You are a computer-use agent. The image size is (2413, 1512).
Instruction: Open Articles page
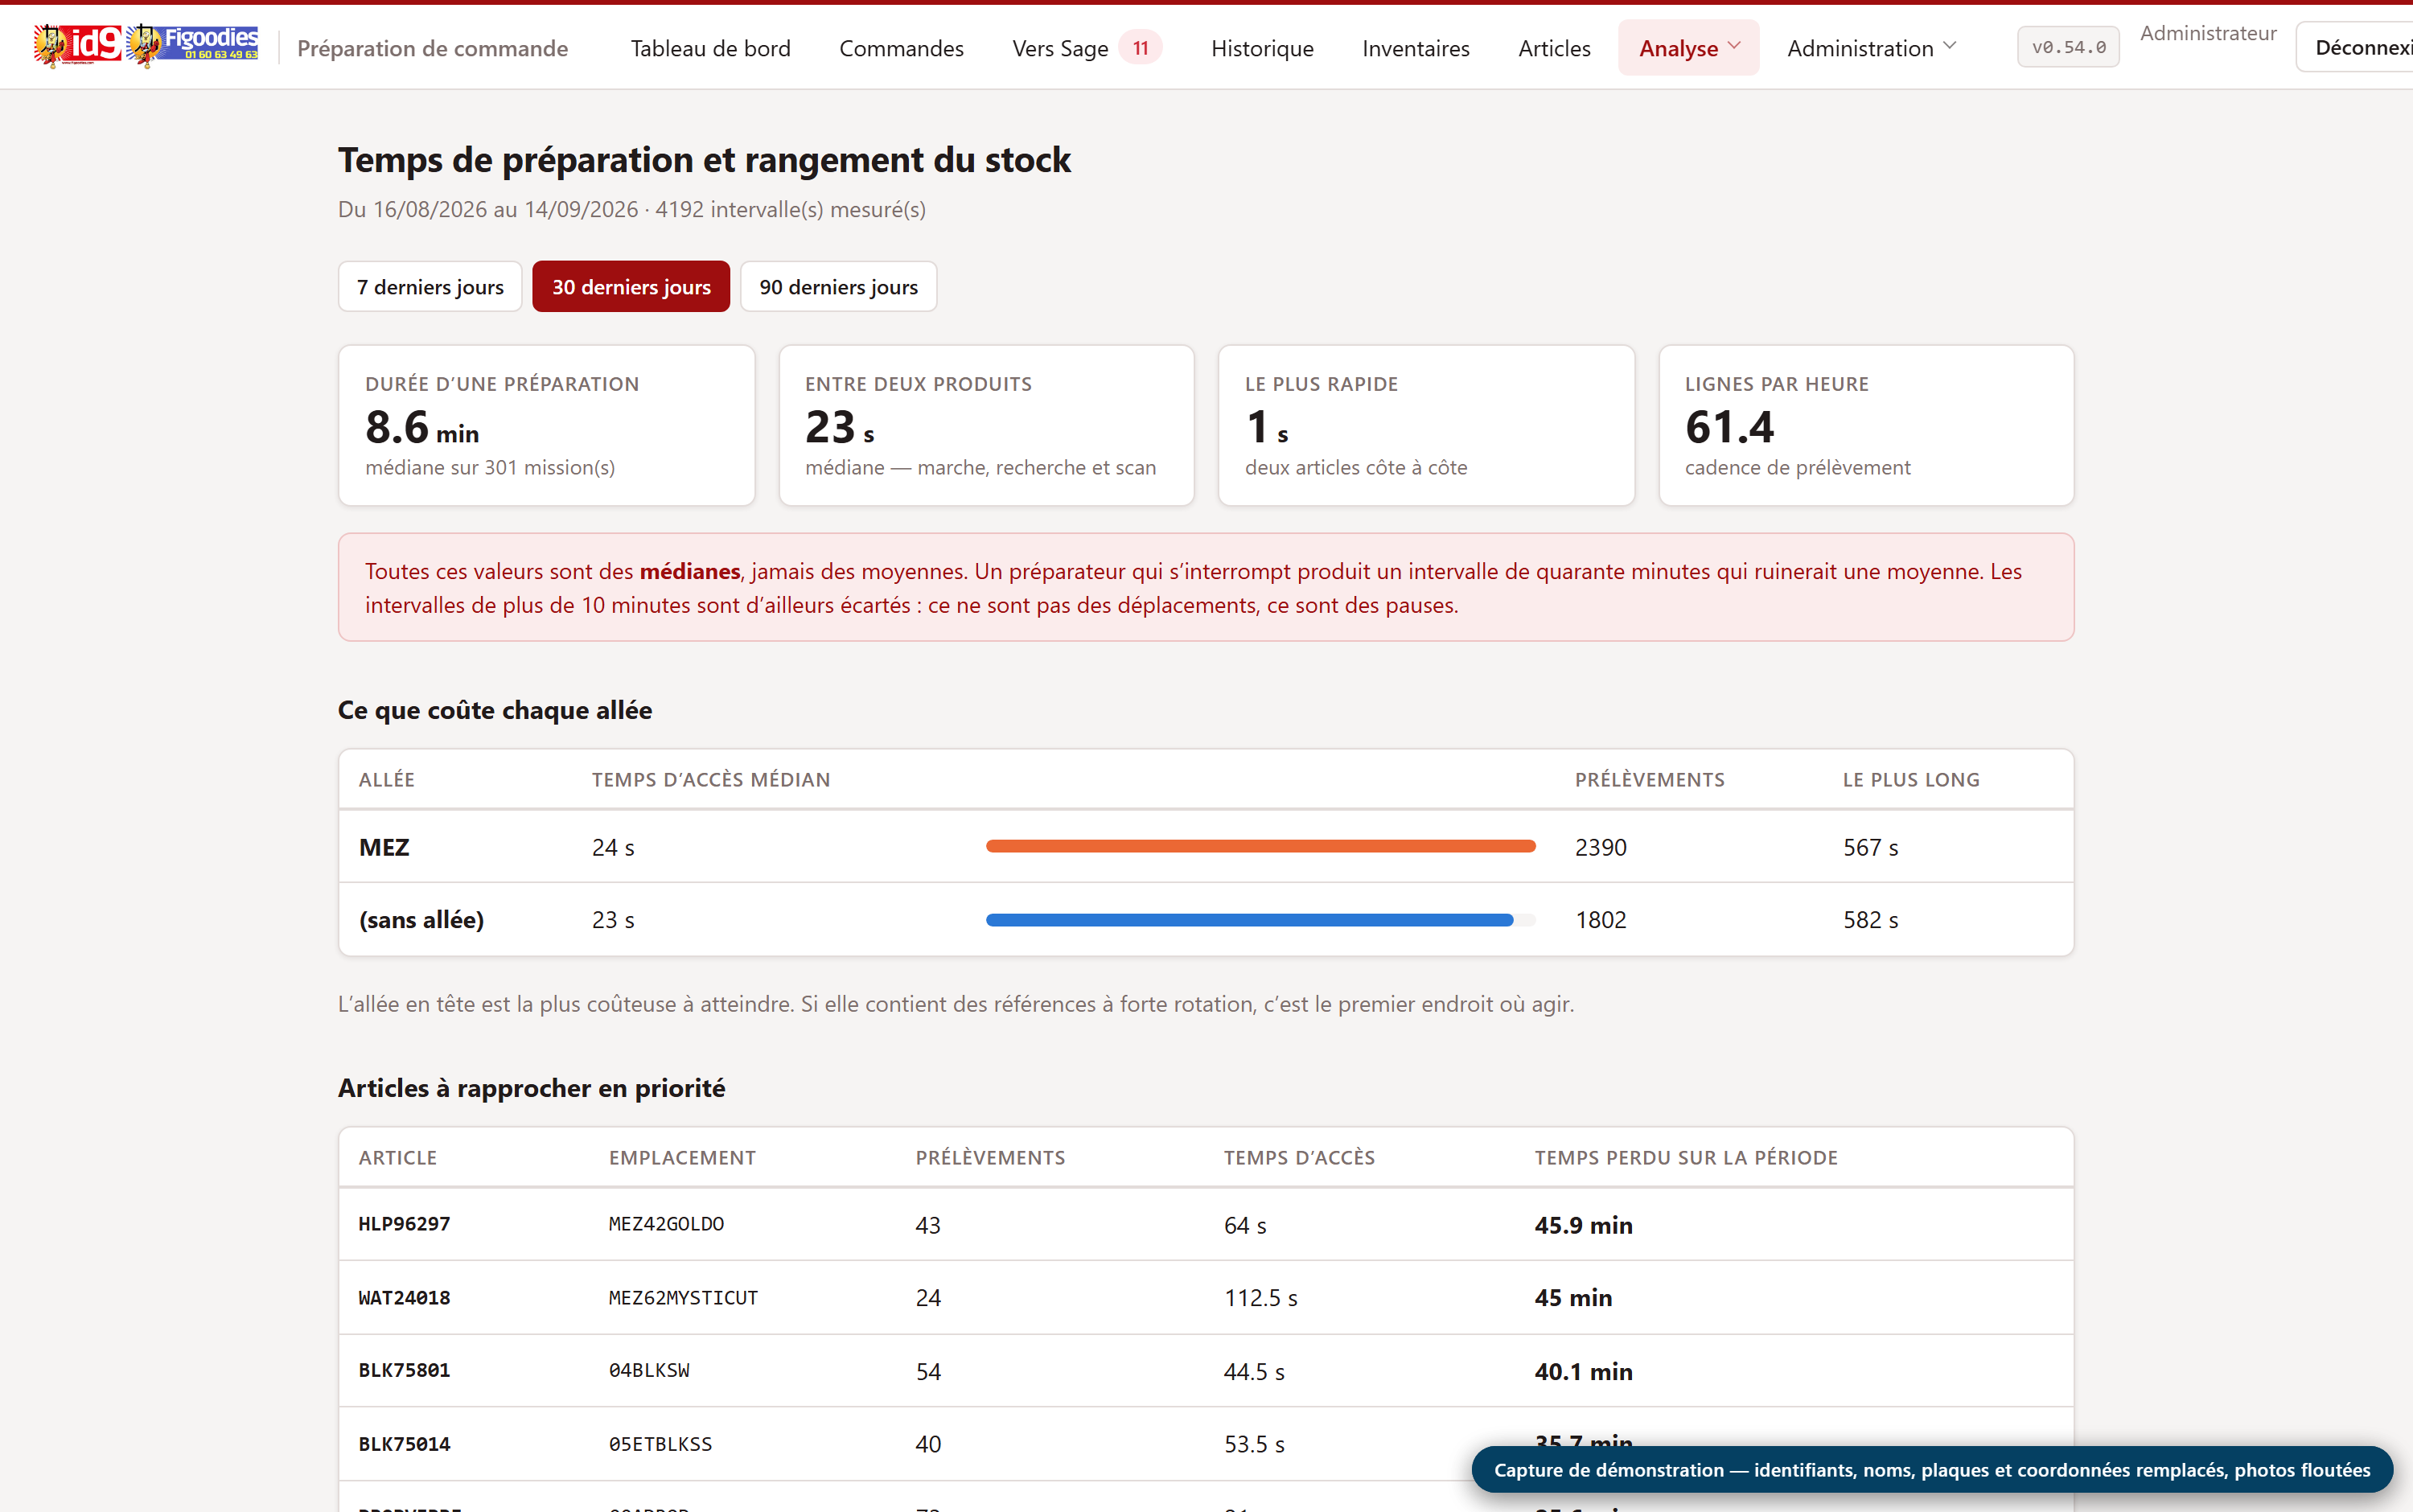(1554, 48)
